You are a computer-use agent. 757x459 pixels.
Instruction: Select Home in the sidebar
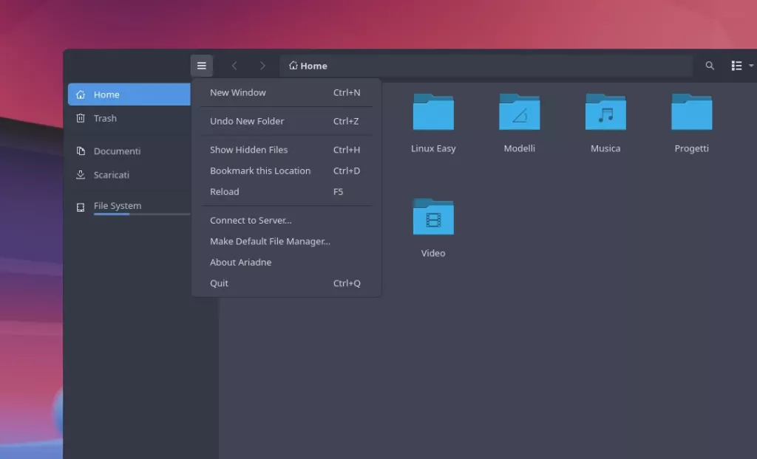pyautogui.click(x=129, y=94)
